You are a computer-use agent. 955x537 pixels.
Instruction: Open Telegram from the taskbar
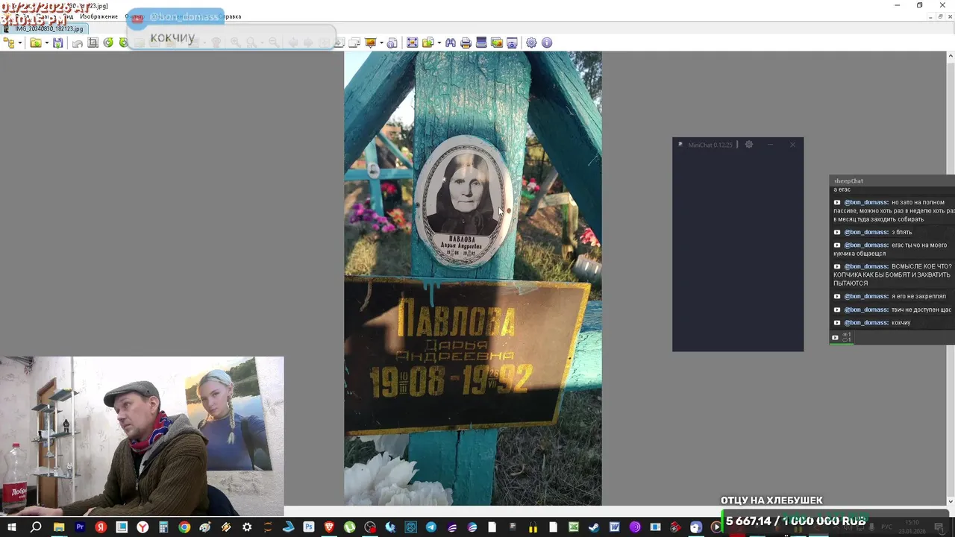pos(431,527)
